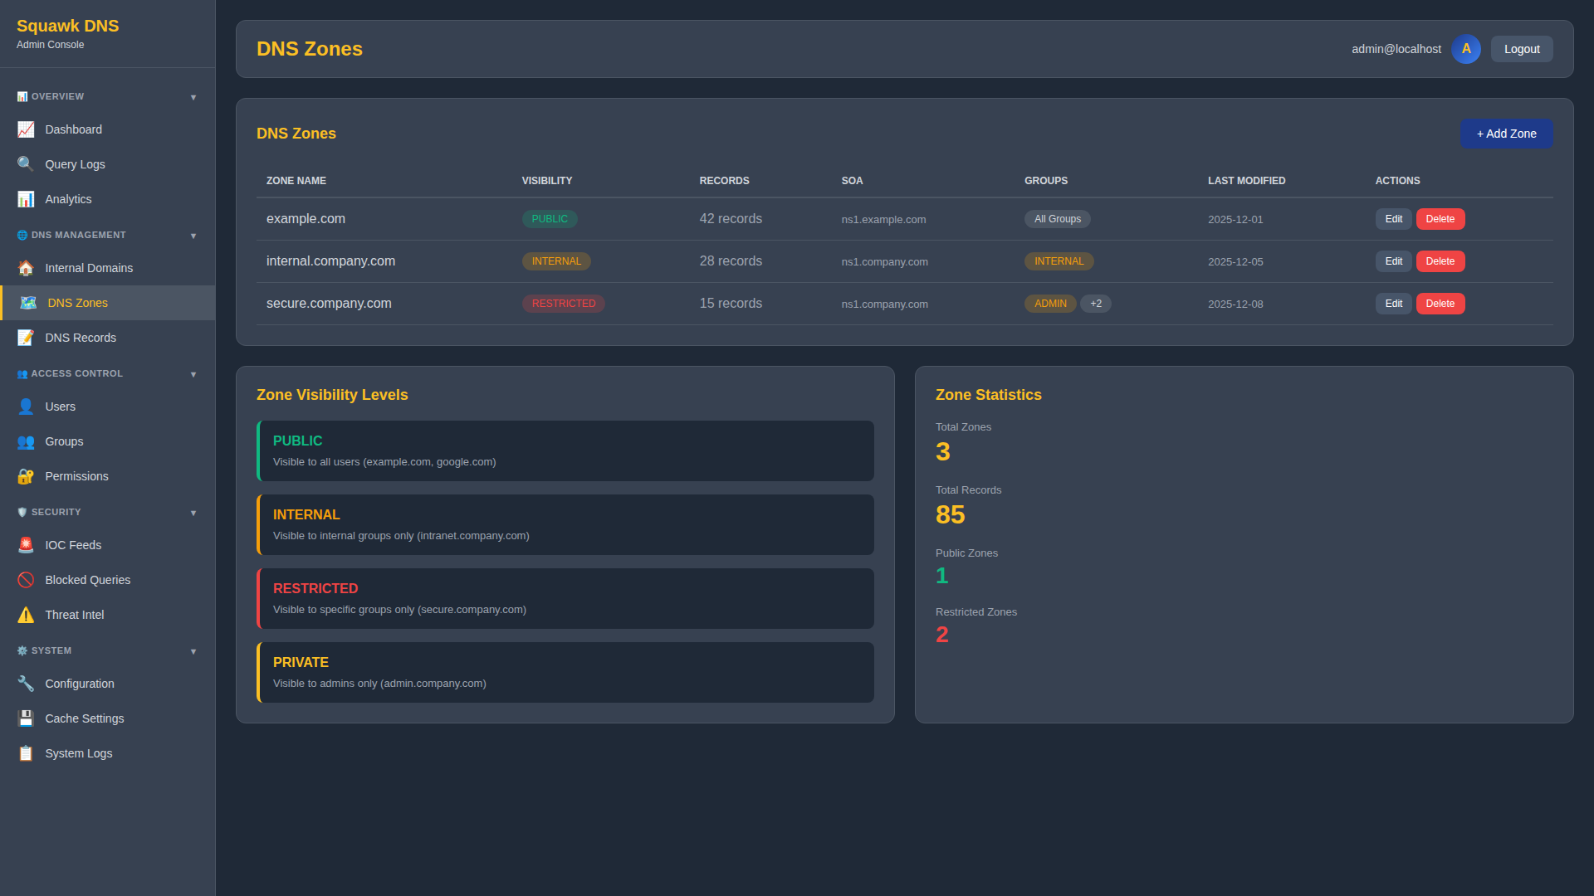Click the RESTRICTED visibility level card
Viewport: 1594px width, 896px height.
[x=565, y=598]
